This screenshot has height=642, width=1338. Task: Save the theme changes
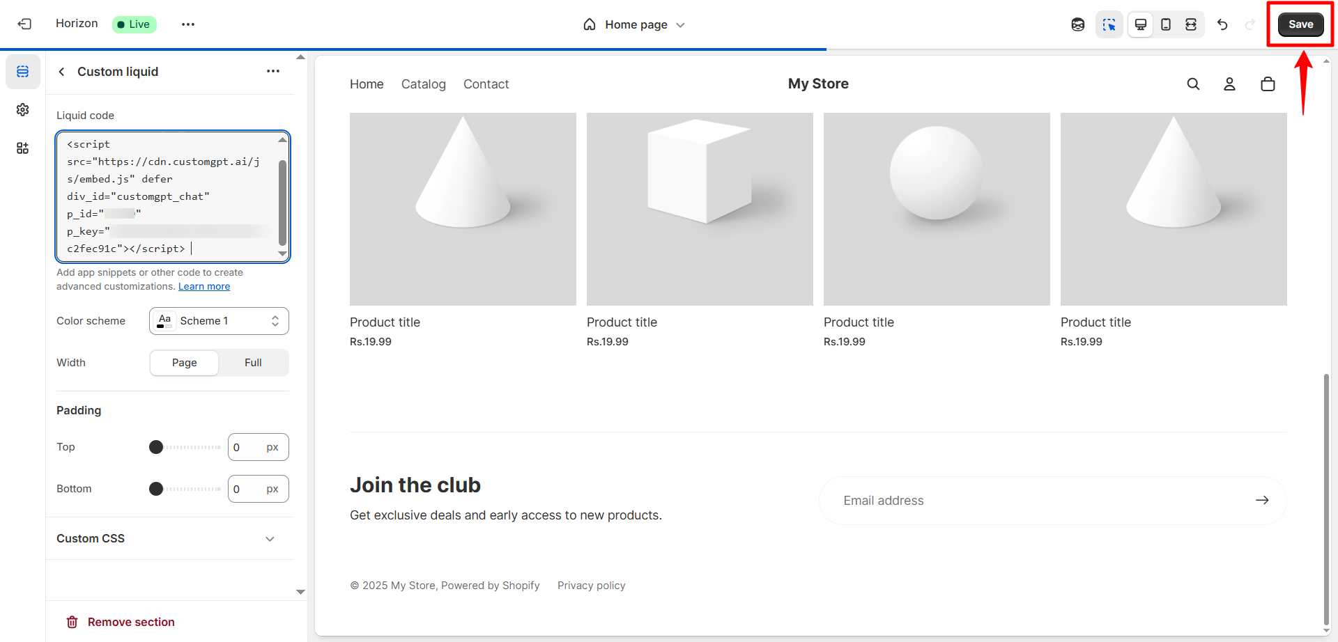point(1300,24)
